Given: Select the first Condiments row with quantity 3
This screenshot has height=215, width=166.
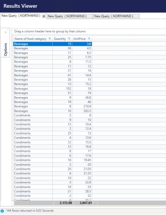Looking at the screenshot, I should tap(53, 115).
